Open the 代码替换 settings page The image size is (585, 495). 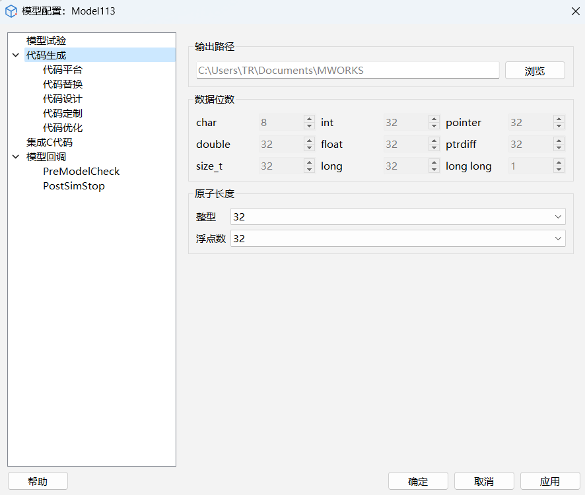click(x=63, y=84)
